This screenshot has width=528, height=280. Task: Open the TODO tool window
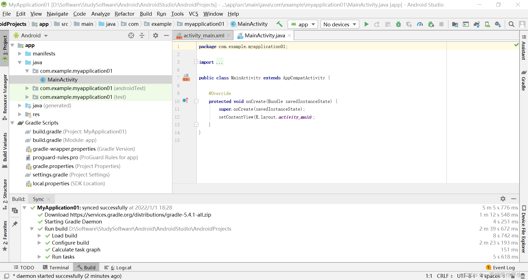pos(24,267)
